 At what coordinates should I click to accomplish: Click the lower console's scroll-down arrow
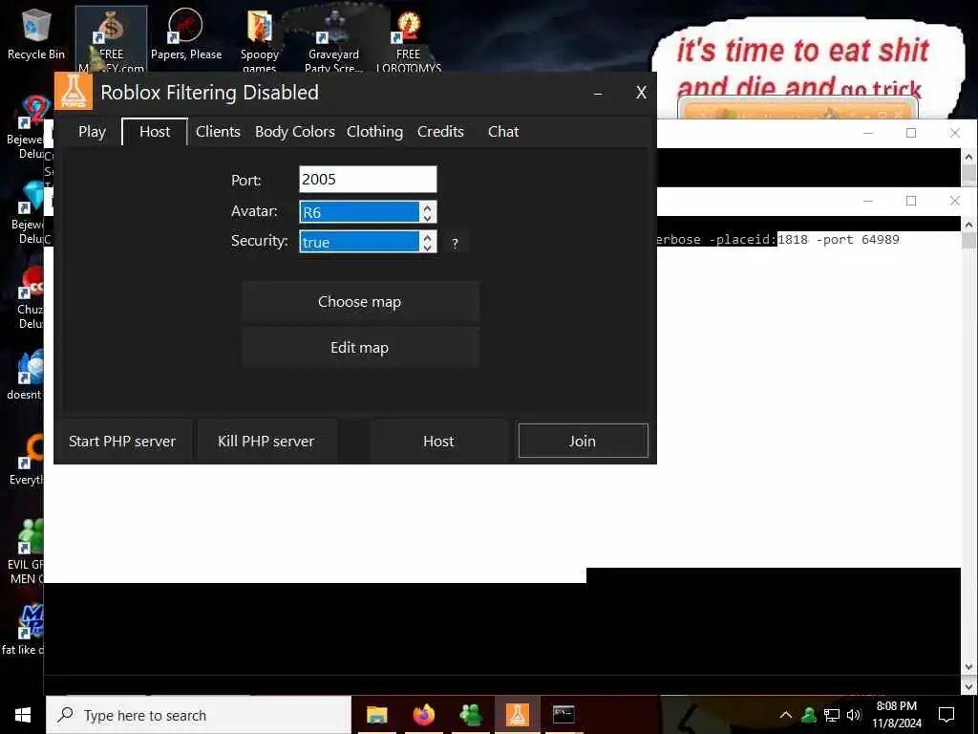coord(968,666)
